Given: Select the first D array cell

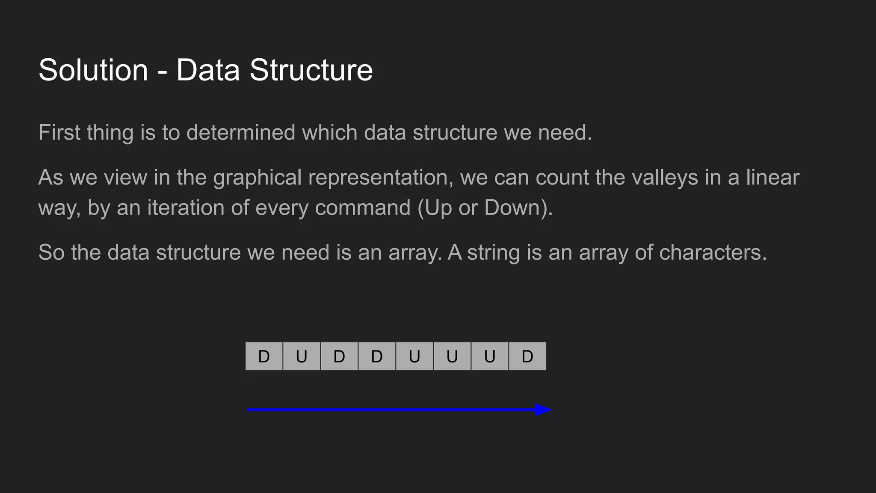Looking at the screenshot, I should click(264, 356).
